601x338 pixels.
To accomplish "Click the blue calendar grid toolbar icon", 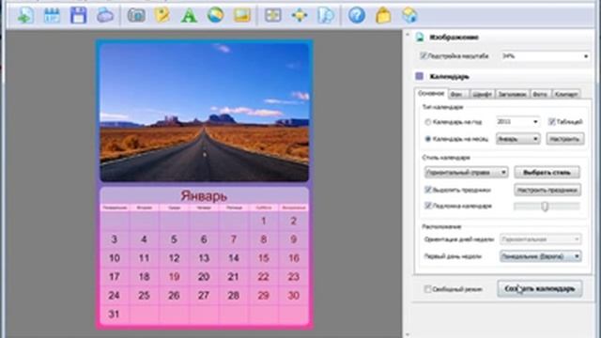I will coord(52,16).
